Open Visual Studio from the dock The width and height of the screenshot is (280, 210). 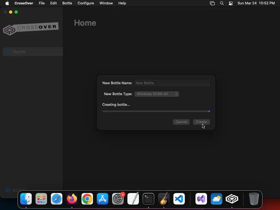coord(201,199)
